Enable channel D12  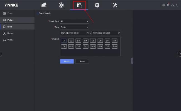pyautogui.click(x=86, y=46)
